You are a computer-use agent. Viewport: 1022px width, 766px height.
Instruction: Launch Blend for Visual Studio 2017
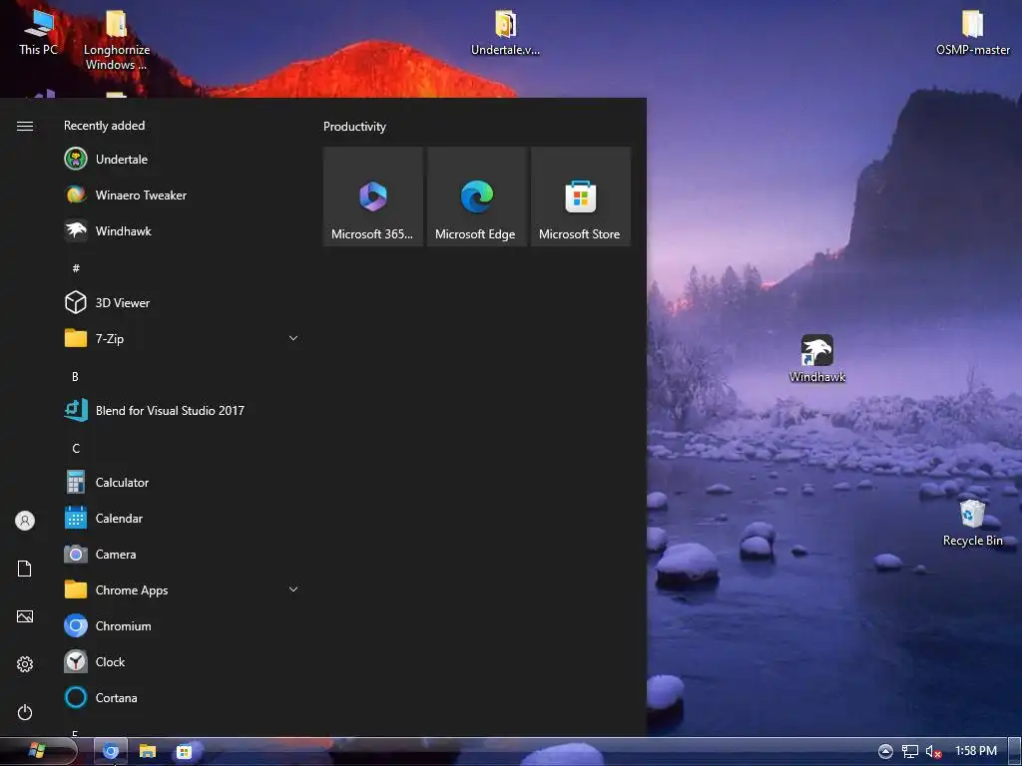pyautogui.click(x=183, y=410)
